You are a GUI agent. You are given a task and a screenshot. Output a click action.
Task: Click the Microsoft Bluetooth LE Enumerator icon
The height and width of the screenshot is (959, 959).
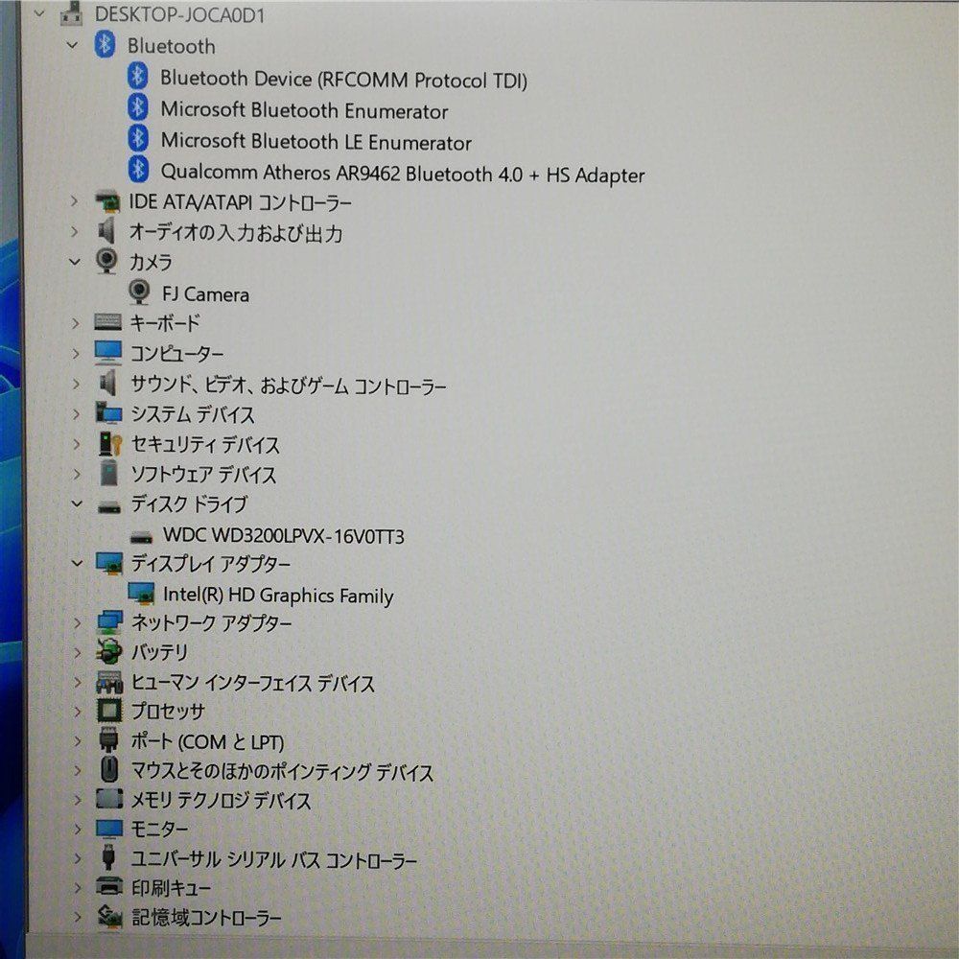click(138, 139)
